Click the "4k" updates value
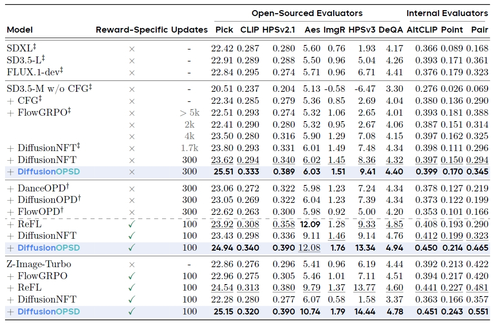The image size is (494, 325). pyautogui.click(x=189, y=136)
